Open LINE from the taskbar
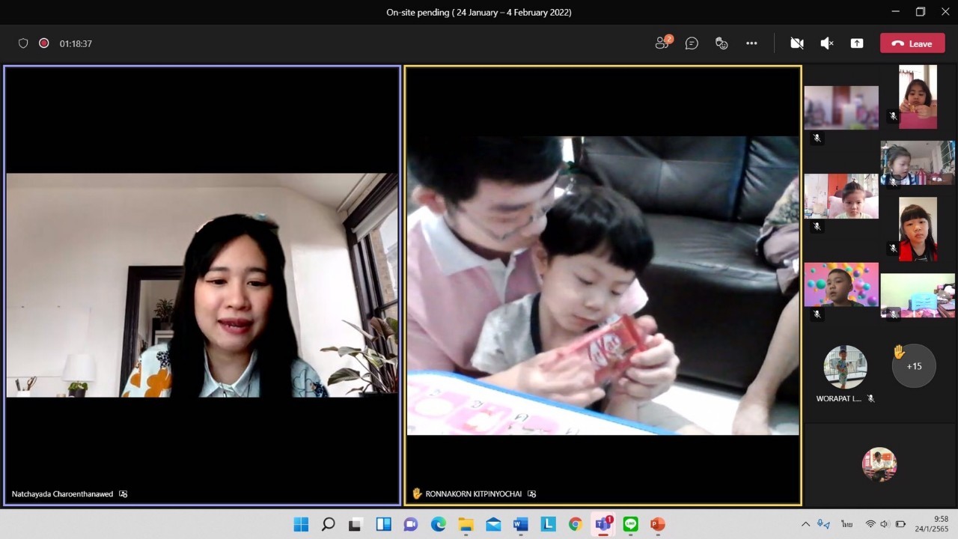 [x=630, y=524]
